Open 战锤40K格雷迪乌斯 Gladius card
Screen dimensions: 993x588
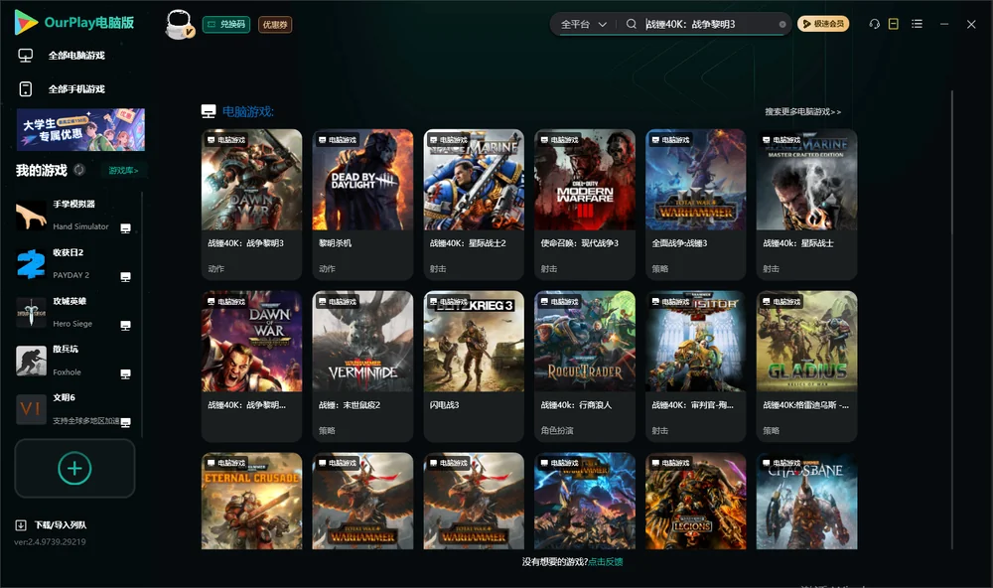click(806, 366)
